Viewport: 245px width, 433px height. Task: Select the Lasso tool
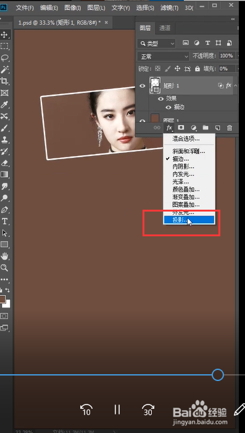point(4,58)
